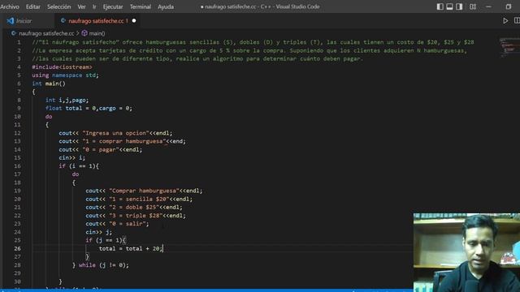520x292 pixels.
Task: Click 'int i,j,pago;' declaration
Action: (x=67, y=100)
